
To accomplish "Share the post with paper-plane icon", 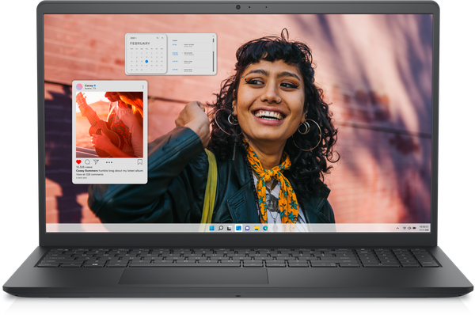I will (96, 162).
